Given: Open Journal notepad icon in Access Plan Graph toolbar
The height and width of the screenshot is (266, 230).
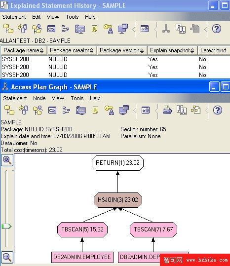Looking at the screenshot, I should point(95,110).
